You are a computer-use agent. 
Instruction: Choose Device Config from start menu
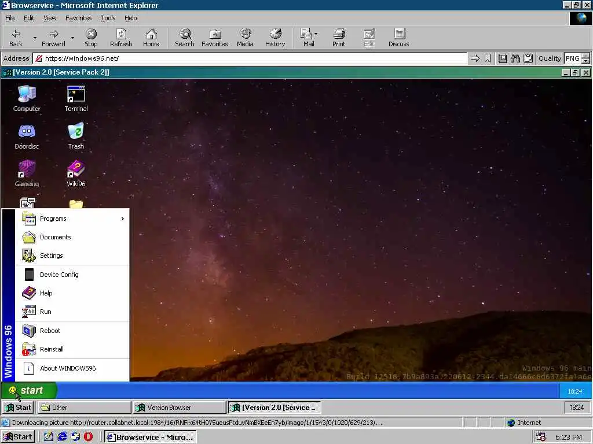tap(72, 275)
